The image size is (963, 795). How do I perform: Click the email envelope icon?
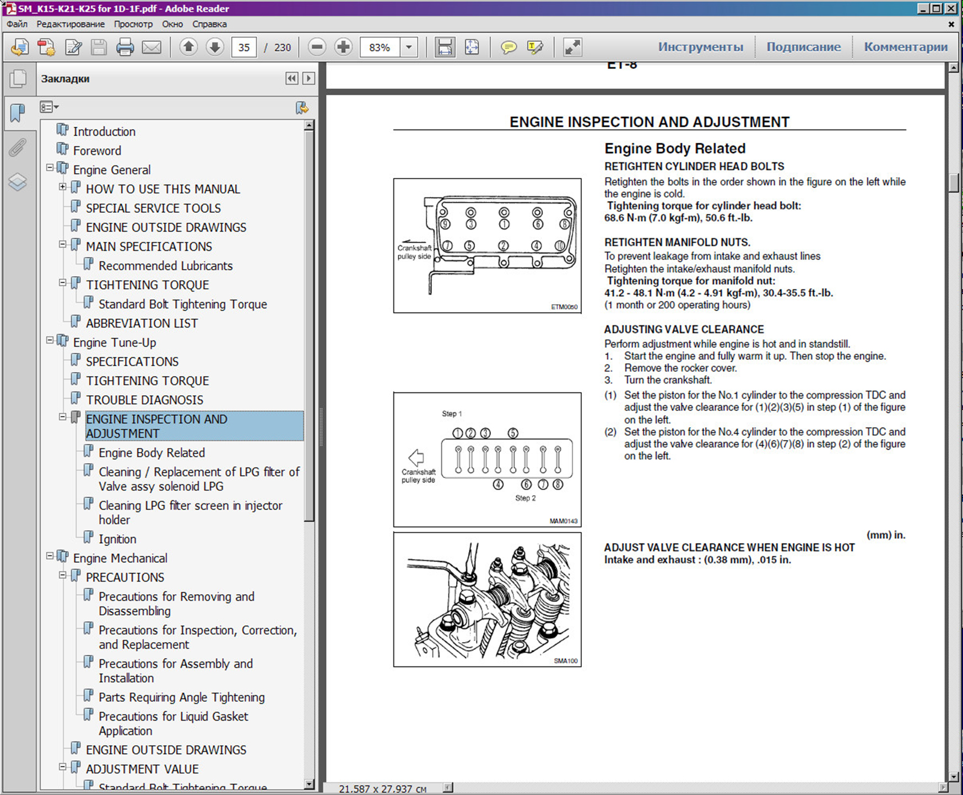pos(152,47)
